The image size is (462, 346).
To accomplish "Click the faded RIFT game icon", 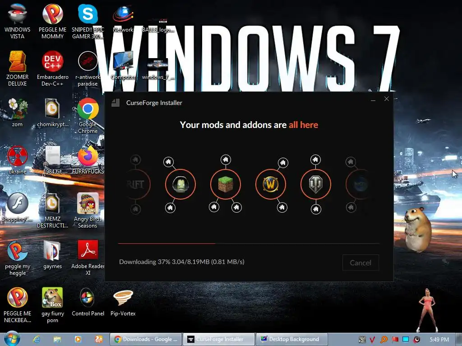I will pos(136,184).
